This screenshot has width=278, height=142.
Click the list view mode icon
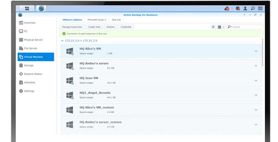click(x=220, y=27)
